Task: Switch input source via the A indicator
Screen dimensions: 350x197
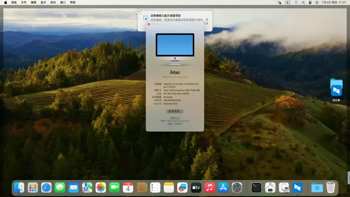Action: 287,2
